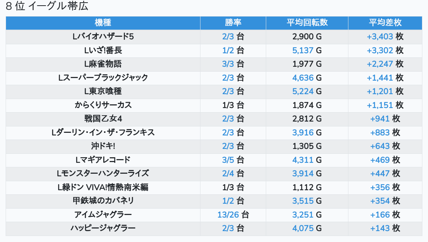Open the 13/26 win rate for アイムジャグラー
Image resolution: width=428 pixels, height=242 pixels.
(x=228, y=215)
